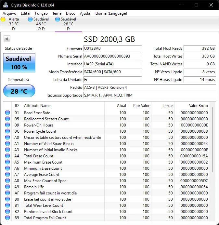The width and height of the screenshot is (219, 225).
Task: Click the Interface field UASP (Serial ATA)
Action: tap(112, 64)
